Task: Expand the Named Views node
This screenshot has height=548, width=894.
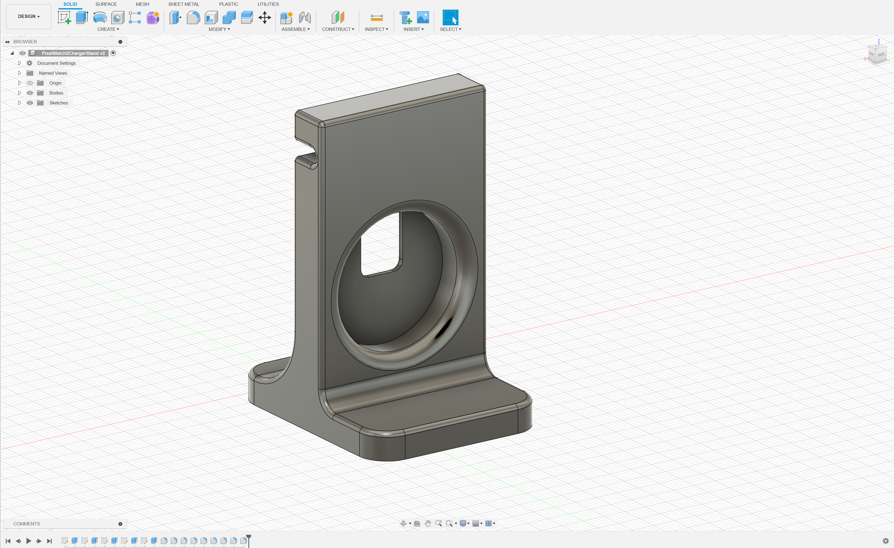Action: pos(20,73)
